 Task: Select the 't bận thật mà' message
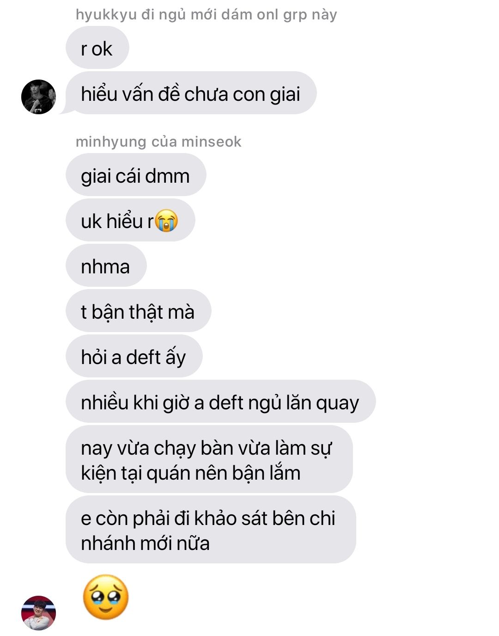(x=139, y=311)
